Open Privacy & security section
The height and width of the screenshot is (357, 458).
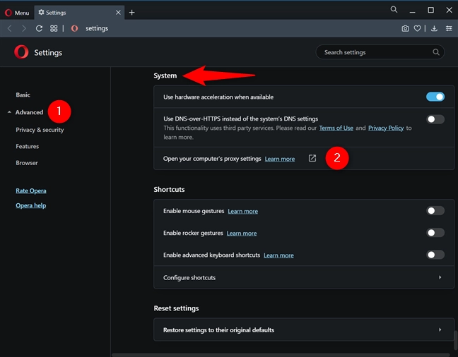pyautogui.click(x=40, y=130)
